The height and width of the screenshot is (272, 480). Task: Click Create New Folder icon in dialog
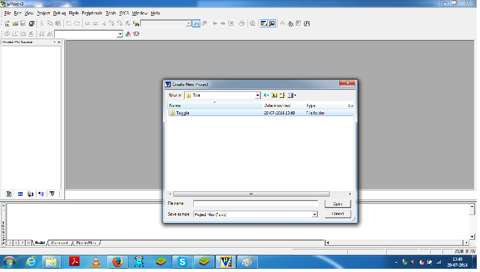[x=282, y=95]
